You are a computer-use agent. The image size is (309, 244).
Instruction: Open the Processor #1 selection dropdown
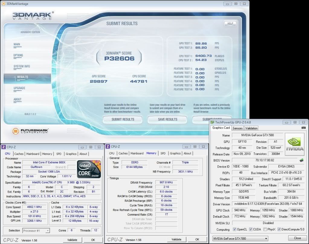point(36,230)
